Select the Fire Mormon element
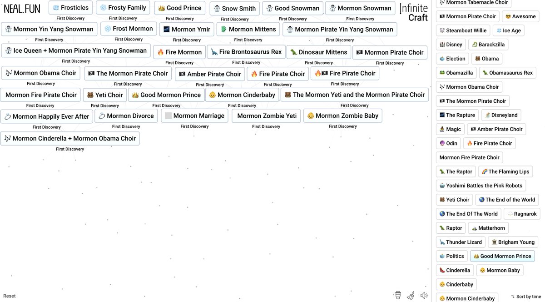This screenshot has height=302, width=545. coord(179,52)
